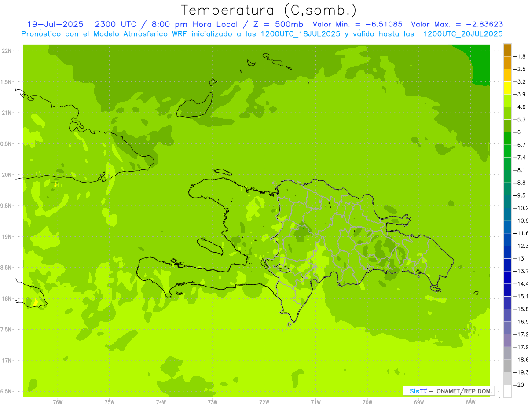Pick the lime swatch between -3.9 and -4.6
Viewport: 528px width, 408px height.
pyautogui.click(x=508, y=101)
